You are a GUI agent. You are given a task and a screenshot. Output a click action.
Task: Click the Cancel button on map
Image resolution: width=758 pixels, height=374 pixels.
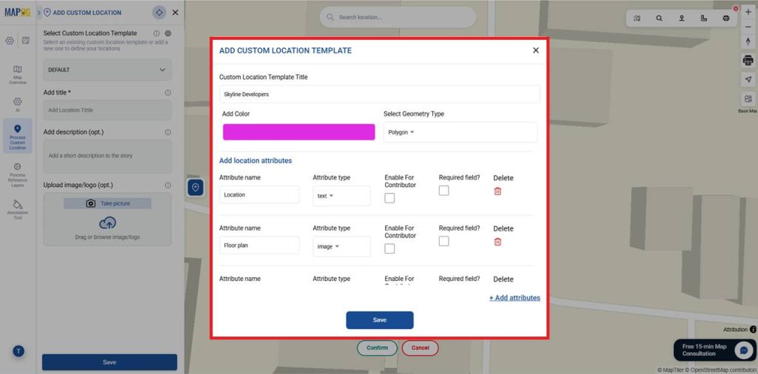(x=420, y=348)
